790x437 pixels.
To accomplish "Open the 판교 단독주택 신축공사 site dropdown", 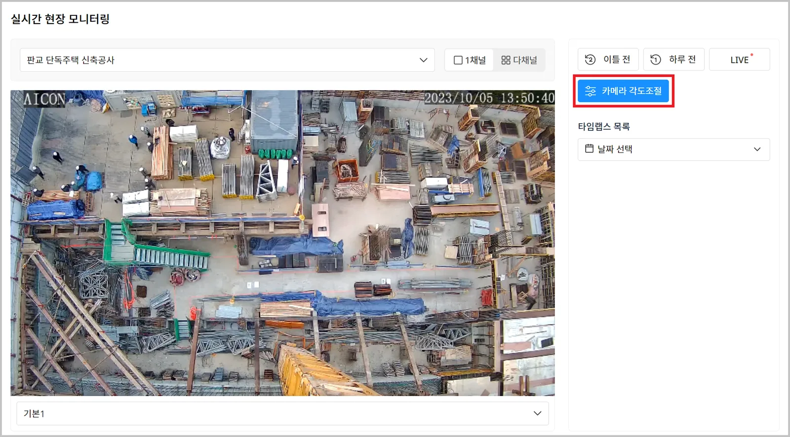I will point(227,60).
